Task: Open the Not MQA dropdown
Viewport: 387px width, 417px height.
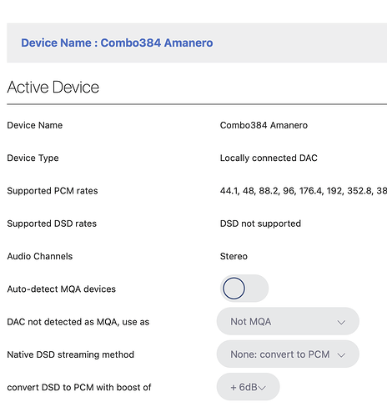Action: 288,321
